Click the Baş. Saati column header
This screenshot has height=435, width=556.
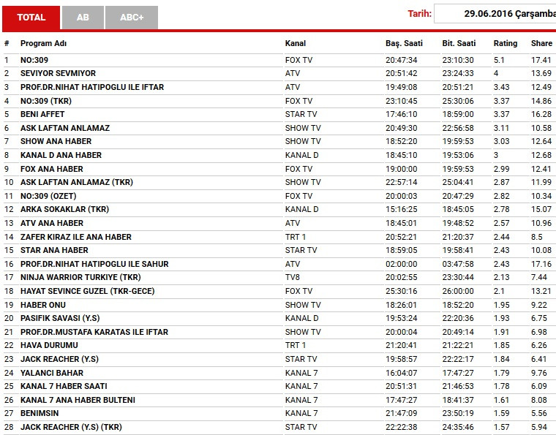(x=405, y=44)
